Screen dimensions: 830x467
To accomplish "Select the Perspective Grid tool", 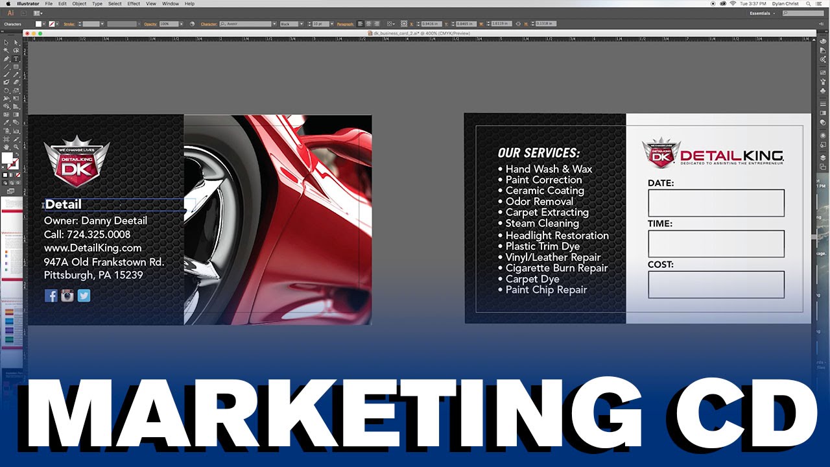I will point(16,106).
